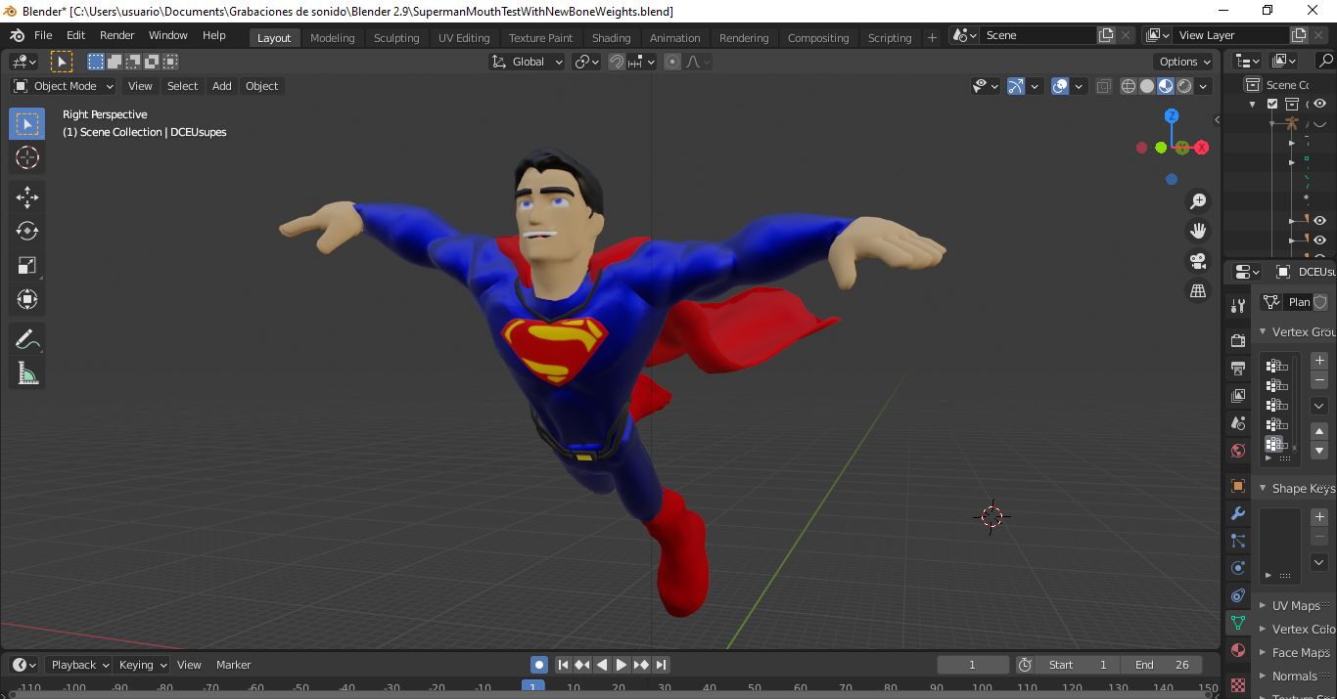Image resolution: width=1337 pixels, height=699 pixels.
Task: Uncheck the collection exclude checkbox in outliner
Action: click(1272, 104)
